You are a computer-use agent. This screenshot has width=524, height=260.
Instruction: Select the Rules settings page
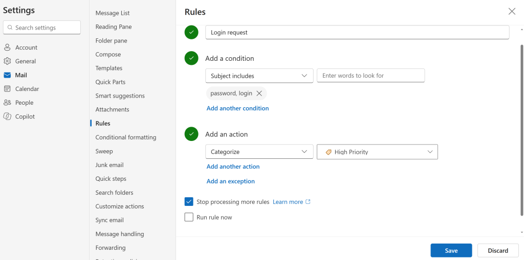103,124
